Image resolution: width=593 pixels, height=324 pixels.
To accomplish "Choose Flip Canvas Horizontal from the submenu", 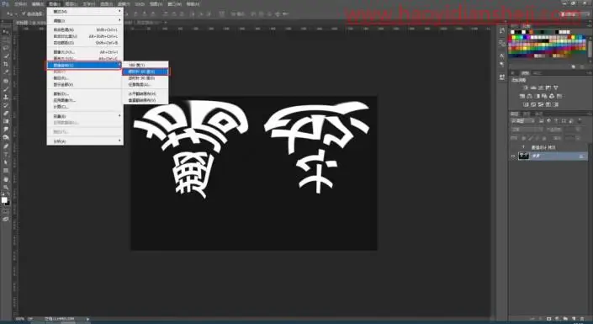I will [146, 93].
